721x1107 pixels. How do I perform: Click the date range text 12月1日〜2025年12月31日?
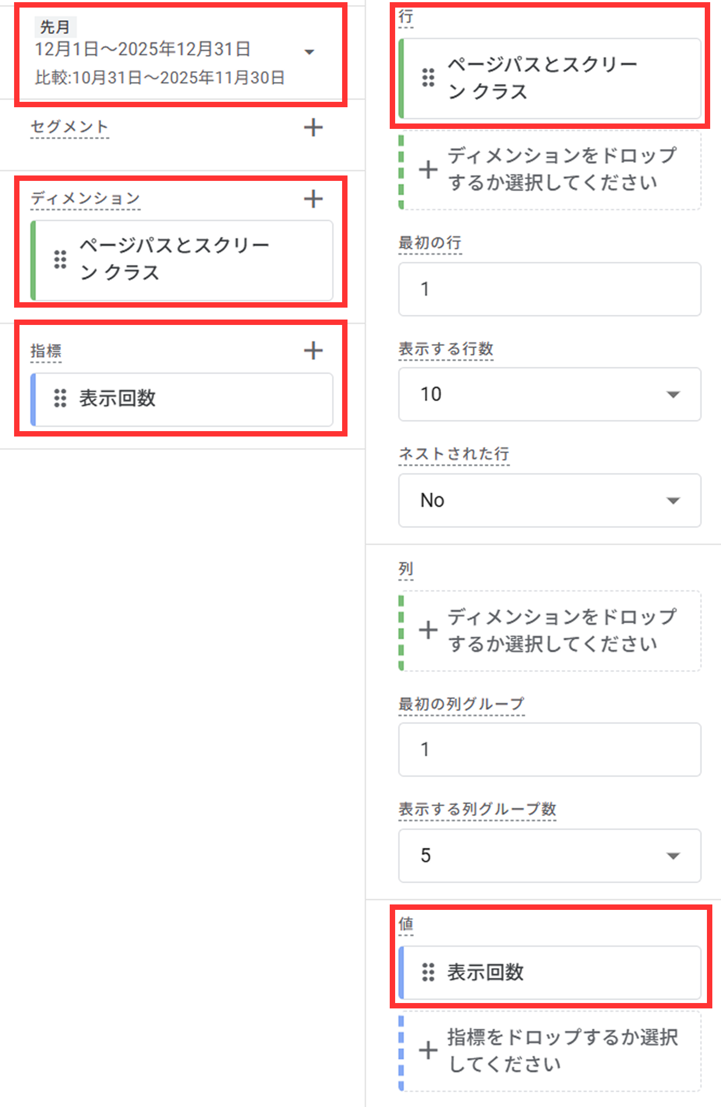pyautogui.click(x=142, y=49)
